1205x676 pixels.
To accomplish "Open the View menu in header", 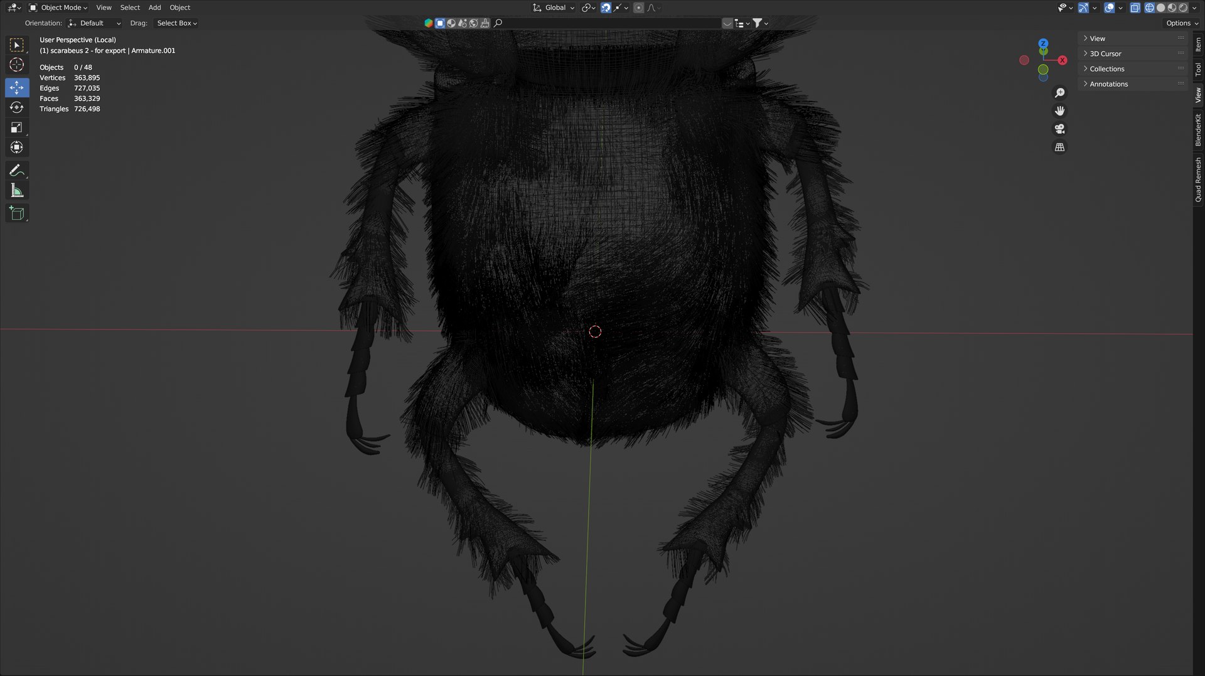I will click(x=104, y=8).
